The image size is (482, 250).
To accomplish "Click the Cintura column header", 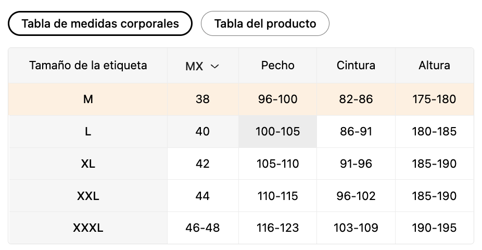I will coord(356,66).
